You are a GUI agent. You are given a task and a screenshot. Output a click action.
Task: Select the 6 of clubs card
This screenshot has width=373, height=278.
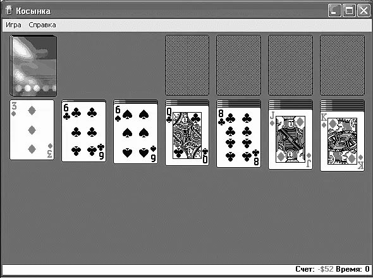pos(83,132)
